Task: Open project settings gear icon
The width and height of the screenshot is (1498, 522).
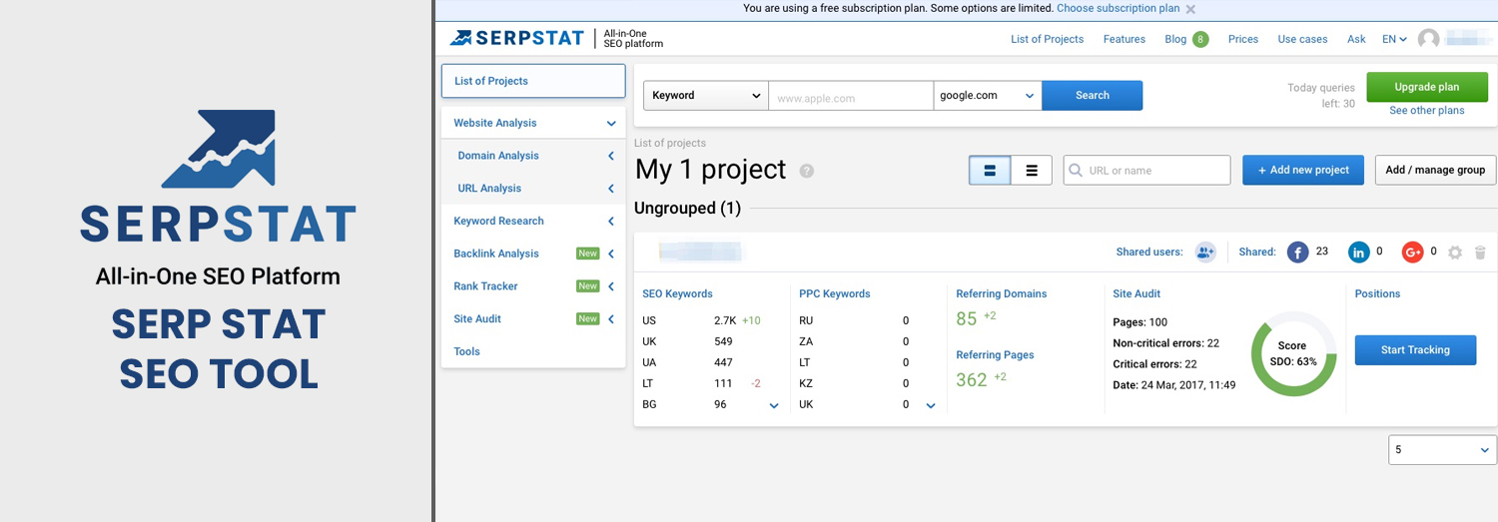Action: 1455,253
